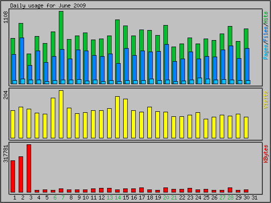Click the green day label 7

click(63, 197)
